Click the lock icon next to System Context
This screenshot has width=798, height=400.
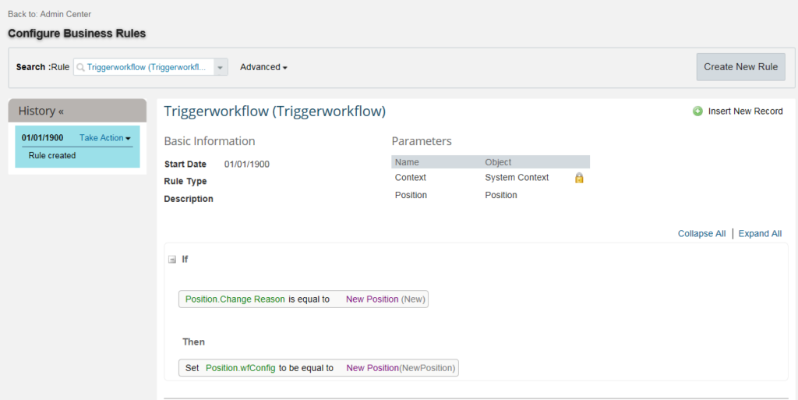(x=579, y=178)
